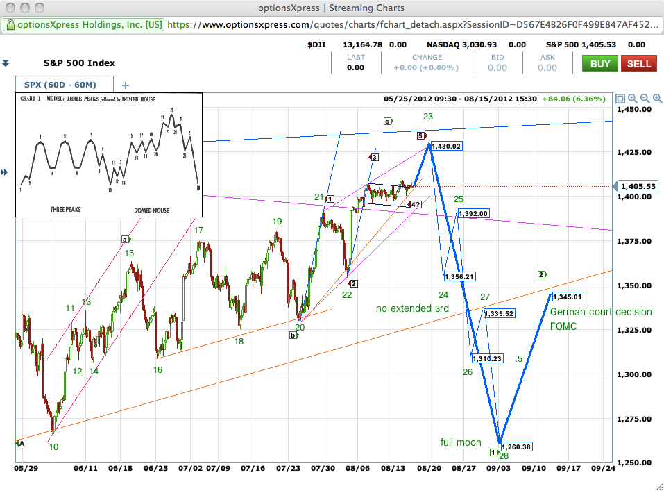Zoom out with the minus magnifier icon
Viewport: 664px width, 491px height.
[644, 99]
